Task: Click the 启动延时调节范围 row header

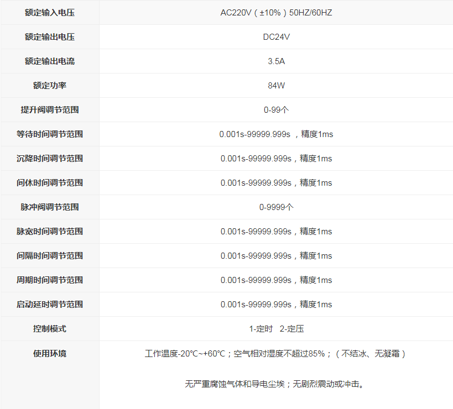Action: (49, 304)
